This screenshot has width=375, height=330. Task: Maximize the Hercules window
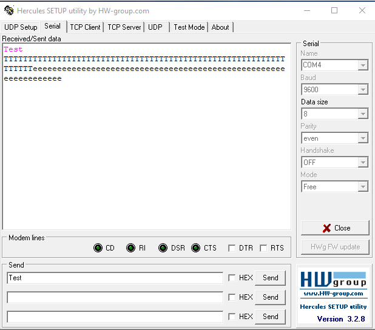click(334, 10)
